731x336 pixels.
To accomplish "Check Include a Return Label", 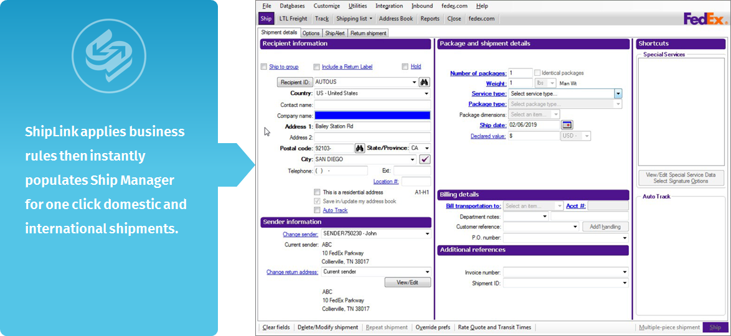I will coord(316,67).
